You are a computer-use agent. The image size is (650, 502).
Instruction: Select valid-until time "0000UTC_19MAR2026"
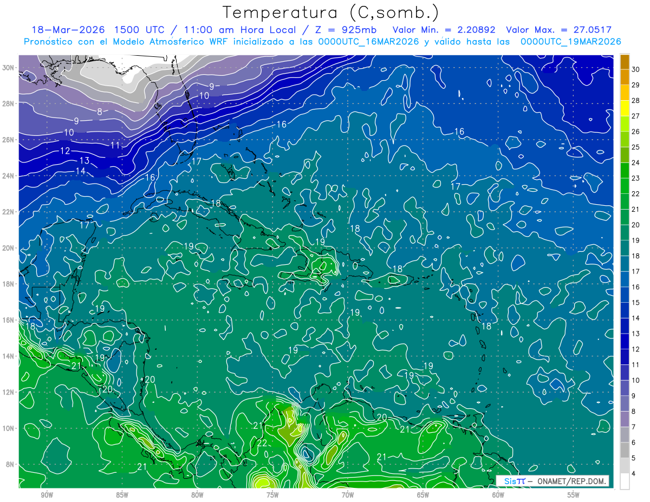(570, 42)
